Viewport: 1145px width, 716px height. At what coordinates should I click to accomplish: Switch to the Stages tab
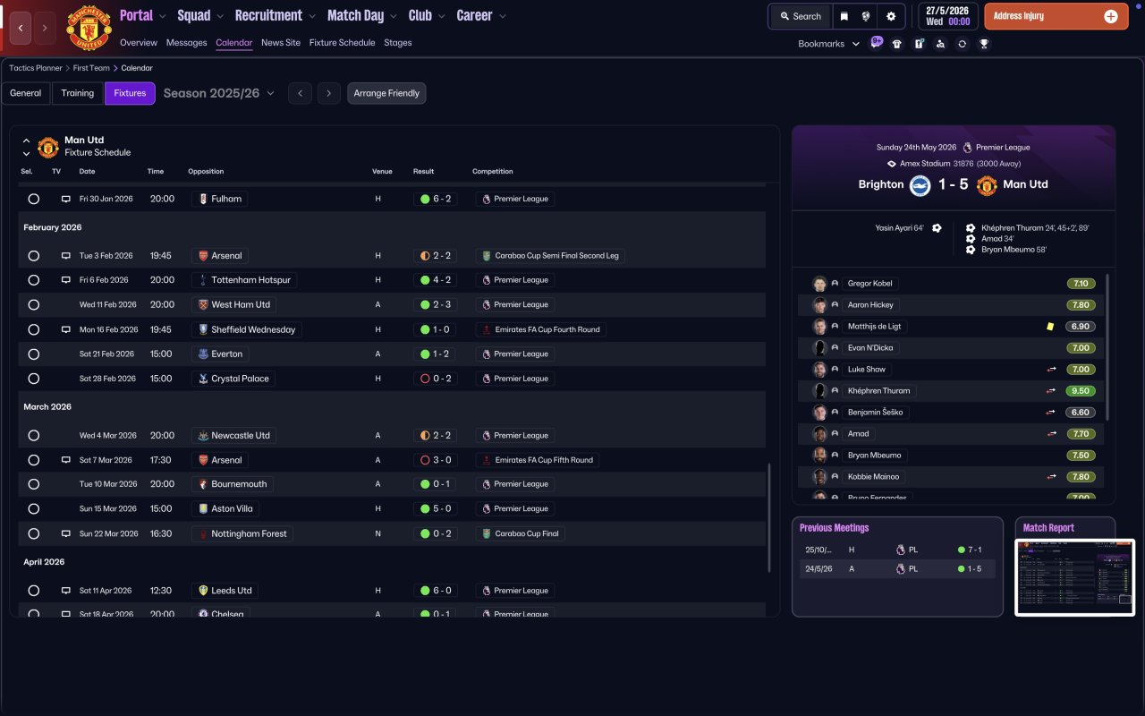coord(398,43)
